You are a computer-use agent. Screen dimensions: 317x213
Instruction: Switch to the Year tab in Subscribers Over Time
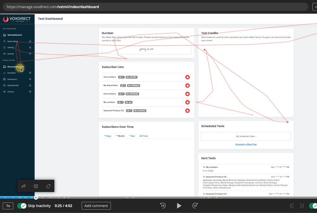[132, 136]
